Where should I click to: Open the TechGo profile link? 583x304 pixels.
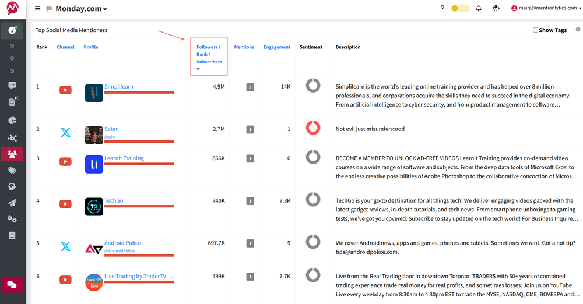tap(114, 201)
